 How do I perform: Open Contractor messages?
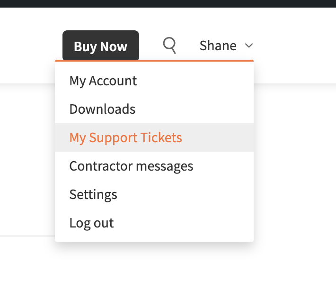click(154, 166)
